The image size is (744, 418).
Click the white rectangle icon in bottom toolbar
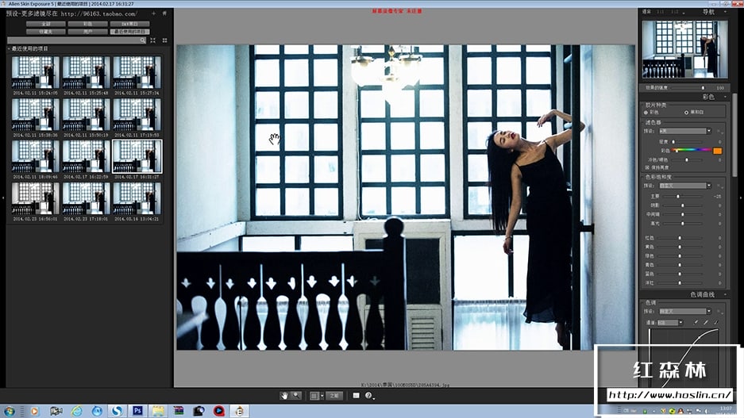pyautogui.click(x=356, y=395)
